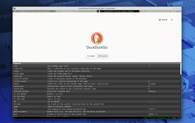195x123 pixels.
Task: Select the 'set-mark' command row
Action: point(97,104)
